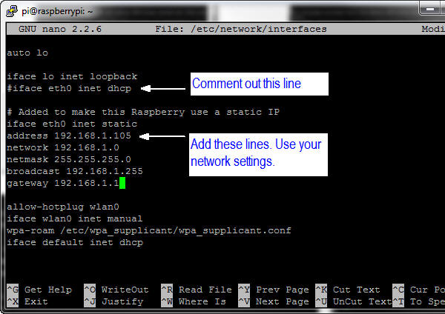Click the 'File: /etc/network/interfaces' header
Screen dimensions: 445x314
coord(241,29)
